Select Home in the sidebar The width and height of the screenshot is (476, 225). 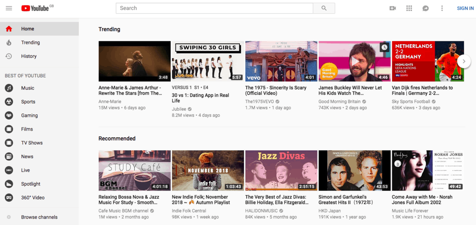coord(40,29)
